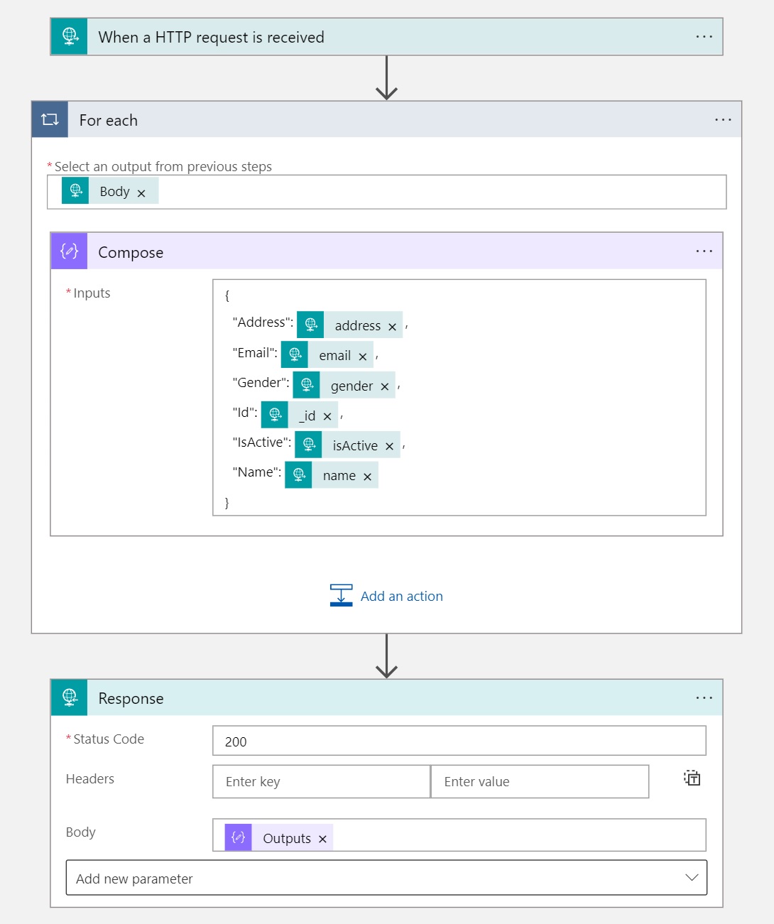Expand the Add new parameter dropdown
Viewport: 774px width, 924px height.
click(x=386, y=878)
